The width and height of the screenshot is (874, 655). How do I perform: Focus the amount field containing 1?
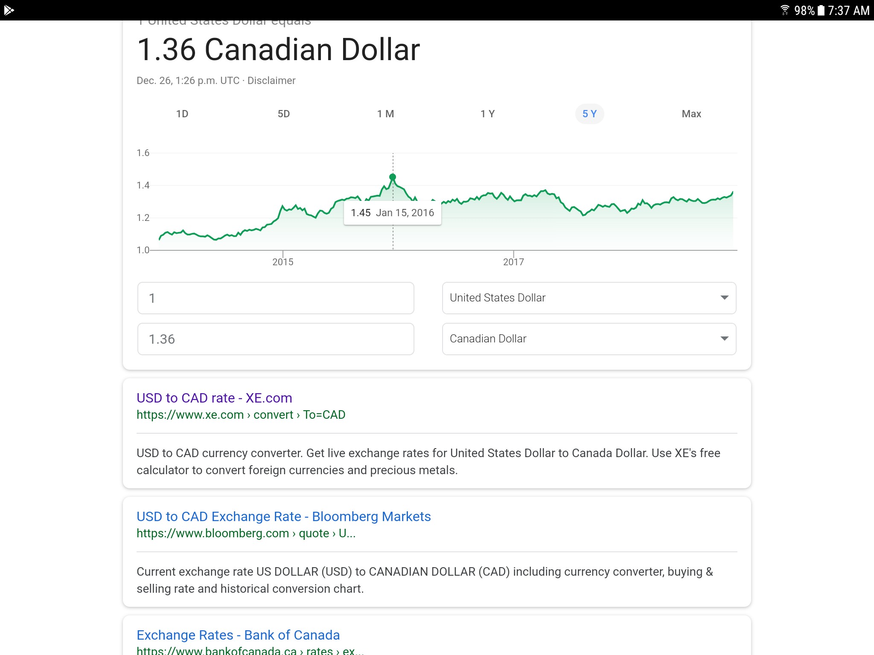(x=276, y=298)
